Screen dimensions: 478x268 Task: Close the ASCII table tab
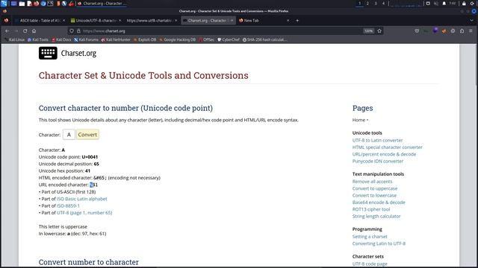(63, 21)
